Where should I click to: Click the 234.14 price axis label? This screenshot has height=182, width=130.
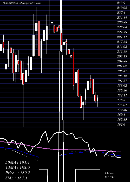tap(122, 17)
